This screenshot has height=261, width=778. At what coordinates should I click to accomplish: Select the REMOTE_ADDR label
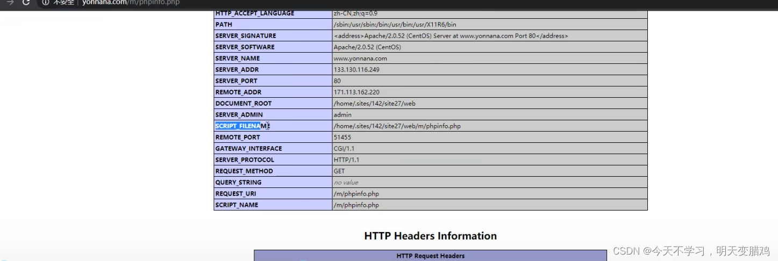click(x=238, y=92)
